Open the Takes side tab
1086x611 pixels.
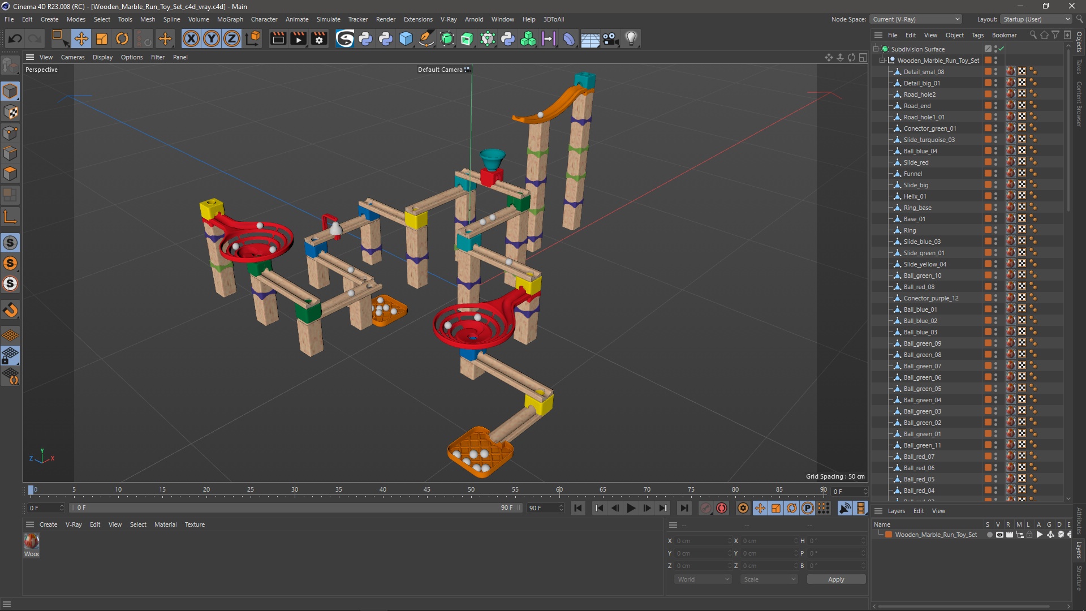(1079, 67)
